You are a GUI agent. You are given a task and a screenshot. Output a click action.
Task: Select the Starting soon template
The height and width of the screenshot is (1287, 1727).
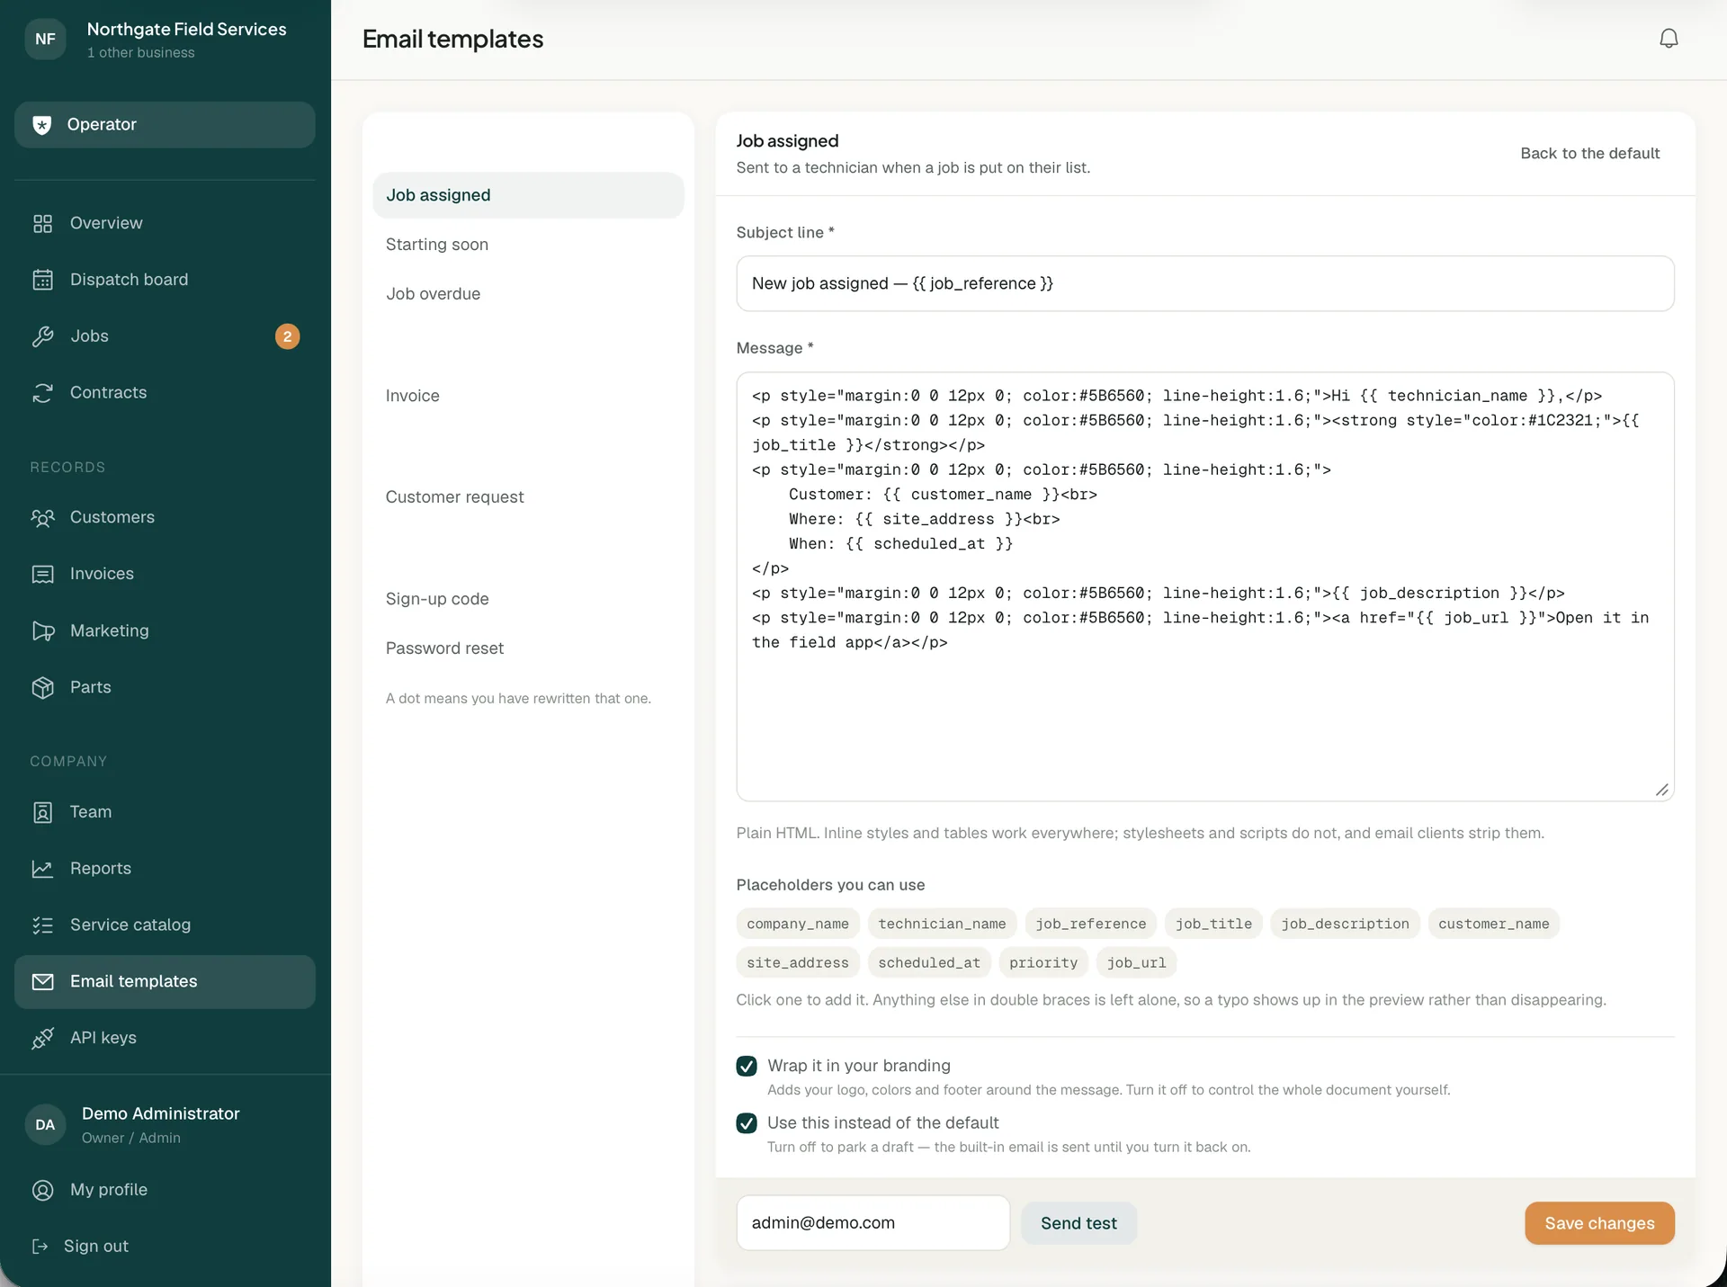(528, 245)
